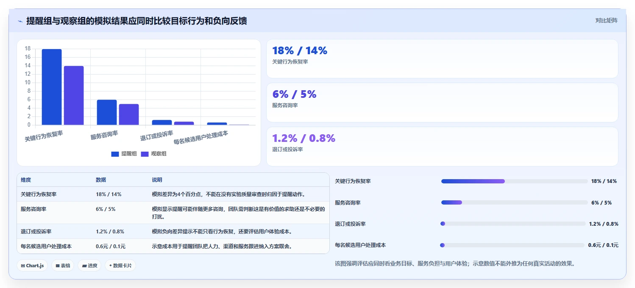Select the 表格 tag
Image resolution: width=635 pixels, height=288 pixels.
(63, 266)
